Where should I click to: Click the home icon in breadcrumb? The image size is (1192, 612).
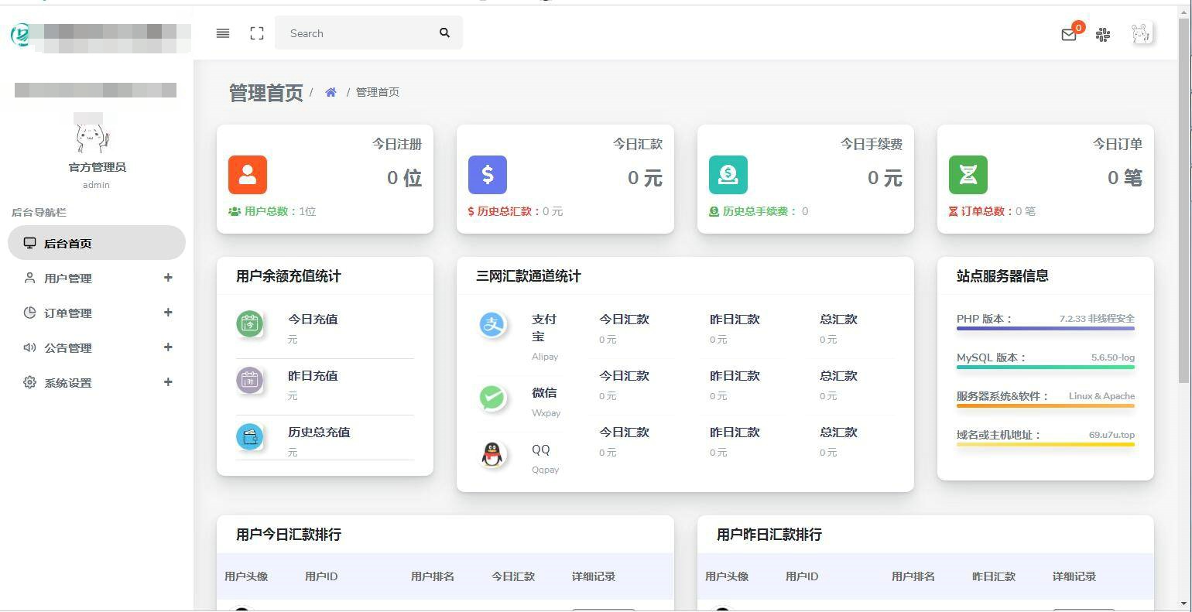(x=331, y=92)
